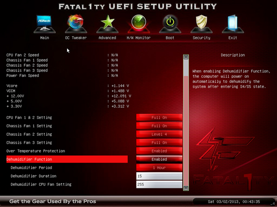Toggle Dehumidifier Function Enabled option
The height and width of the screenshot is (207, 277).
click(159, 159)
